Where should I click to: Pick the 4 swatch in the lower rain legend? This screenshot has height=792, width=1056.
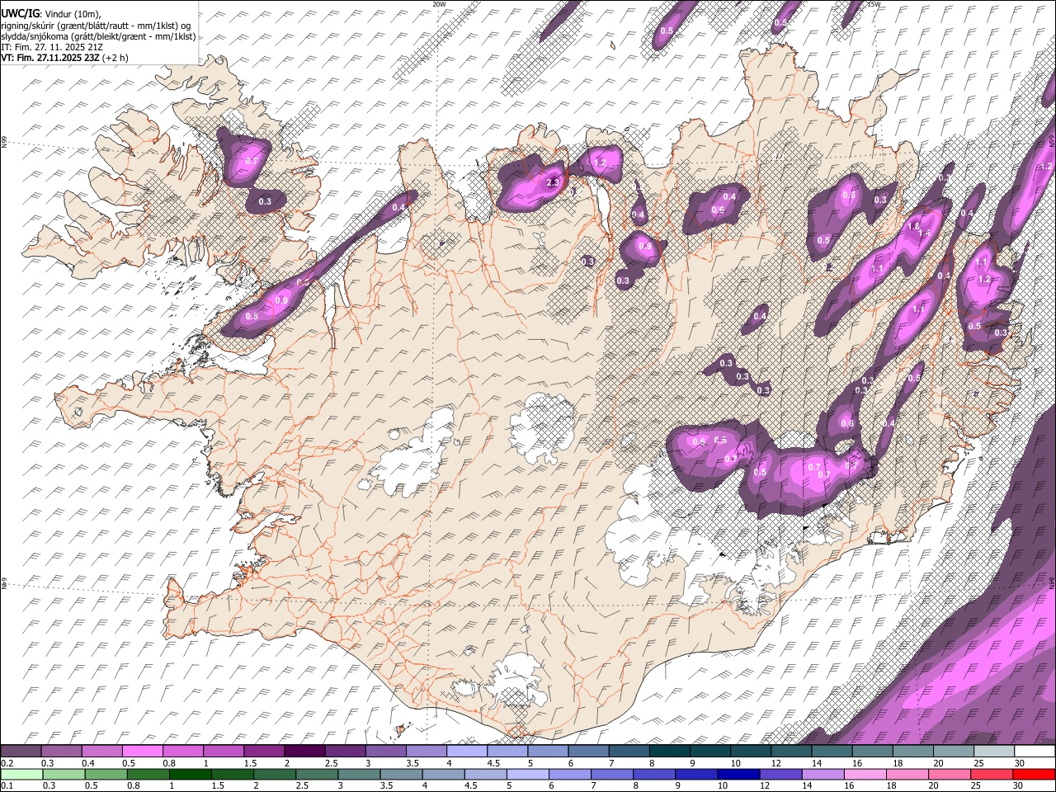(443, 774)
